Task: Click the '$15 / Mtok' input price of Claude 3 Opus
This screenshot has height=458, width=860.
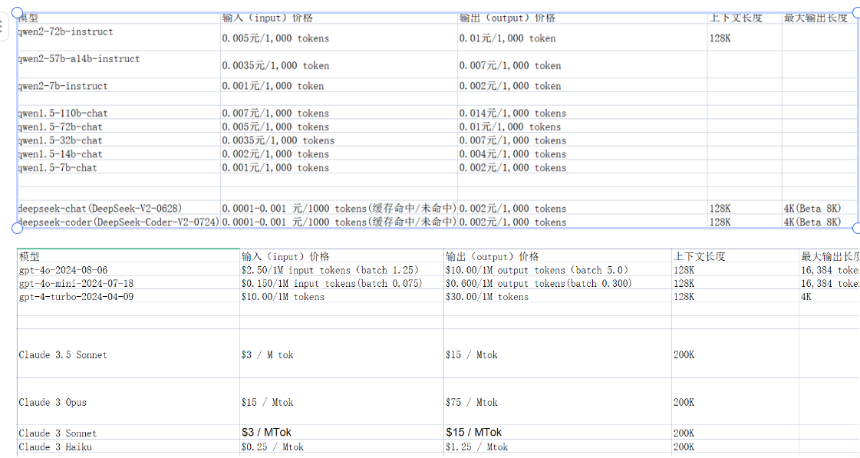Action: pyautogui.click(x=268, y=403)
